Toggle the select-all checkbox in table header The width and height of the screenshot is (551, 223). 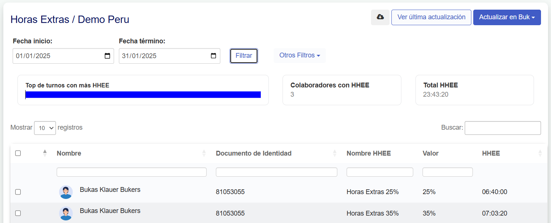18,153
